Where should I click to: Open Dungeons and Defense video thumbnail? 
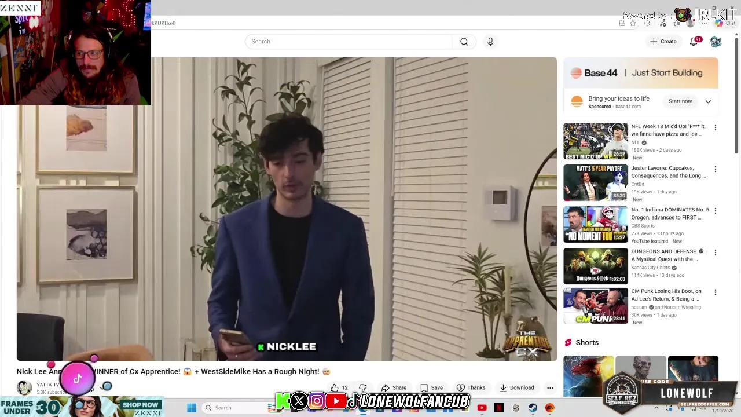(x=596, y=266)
